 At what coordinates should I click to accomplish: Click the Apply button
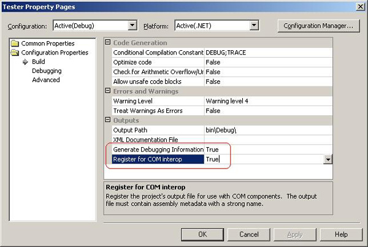[295, 234]
